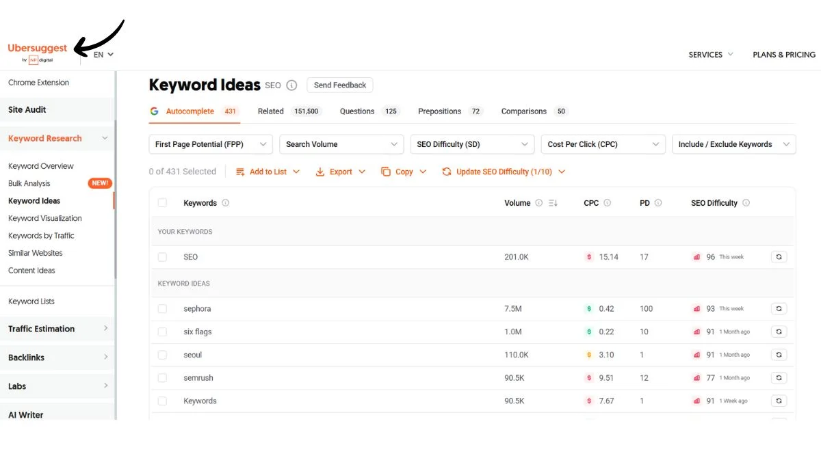Open the EN language dropdown

coord(103,55)
